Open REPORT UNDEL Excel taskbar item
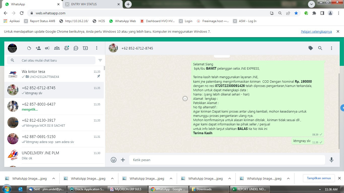 (250, 189)
